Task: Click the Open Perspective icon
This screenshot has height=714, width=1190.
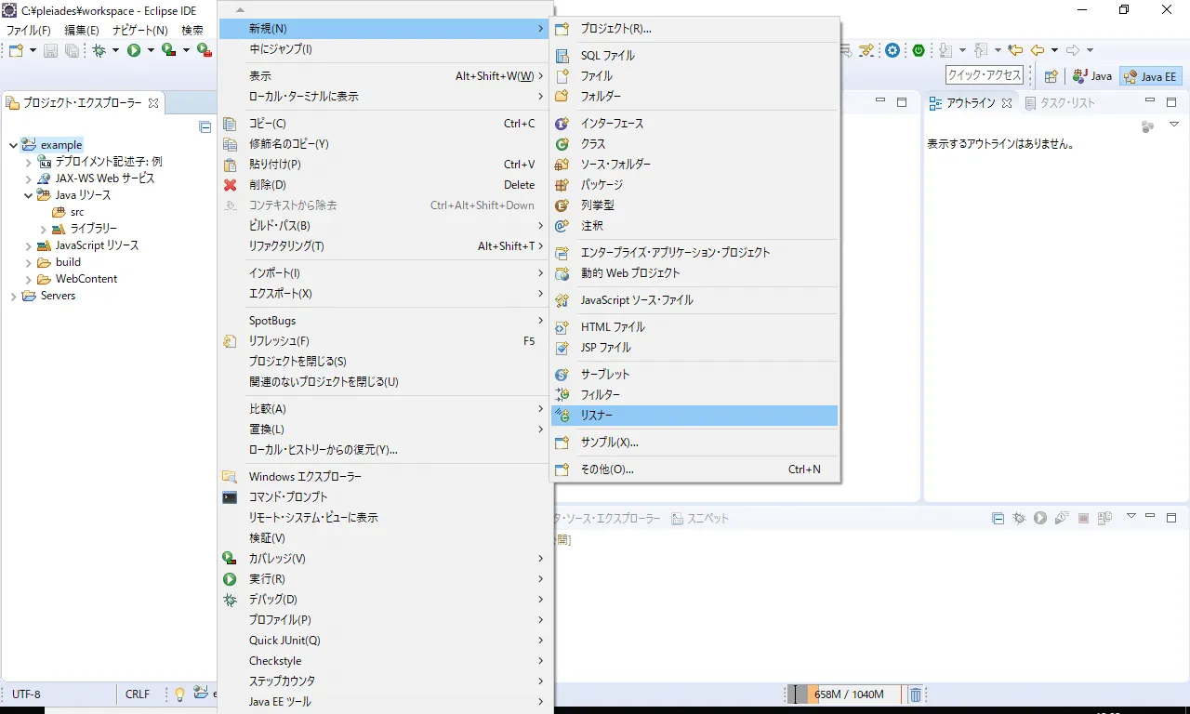Action: (1051, 76)
